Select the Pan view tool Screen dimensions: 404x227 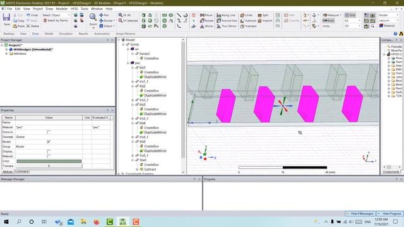(x=104, y=15)
